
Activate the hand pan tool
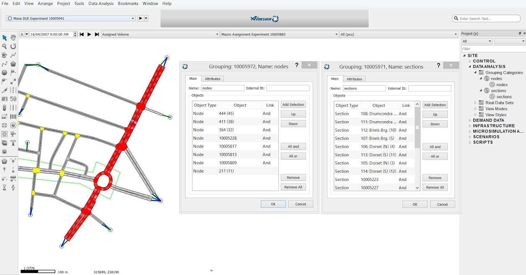tap(13, 38)
